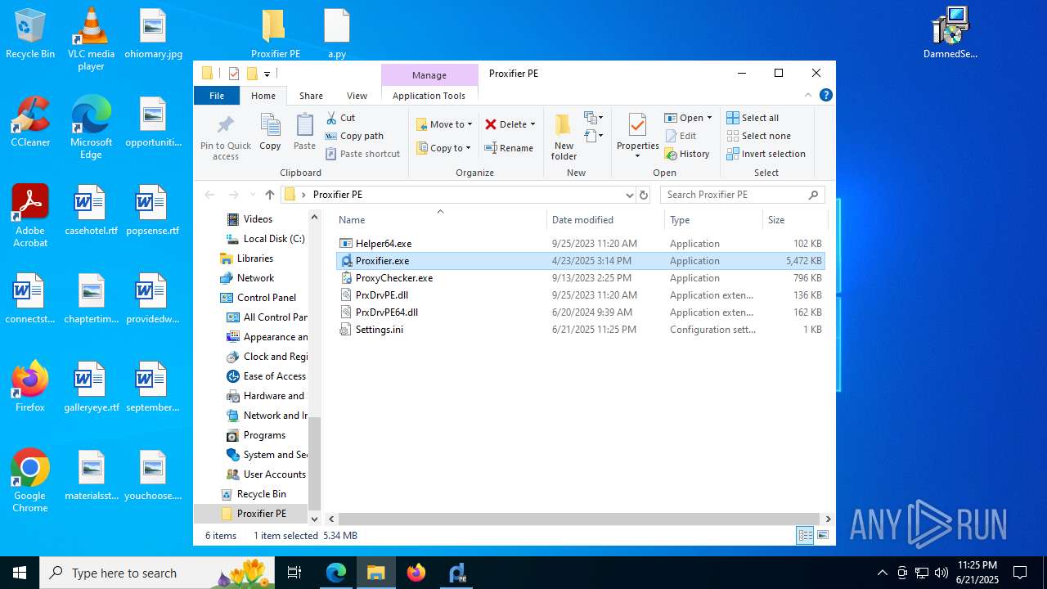Viewport: 1047px width, 589px height.
Task: Open Recycle Bin desktop icon
Action: [x=30, y=34]
